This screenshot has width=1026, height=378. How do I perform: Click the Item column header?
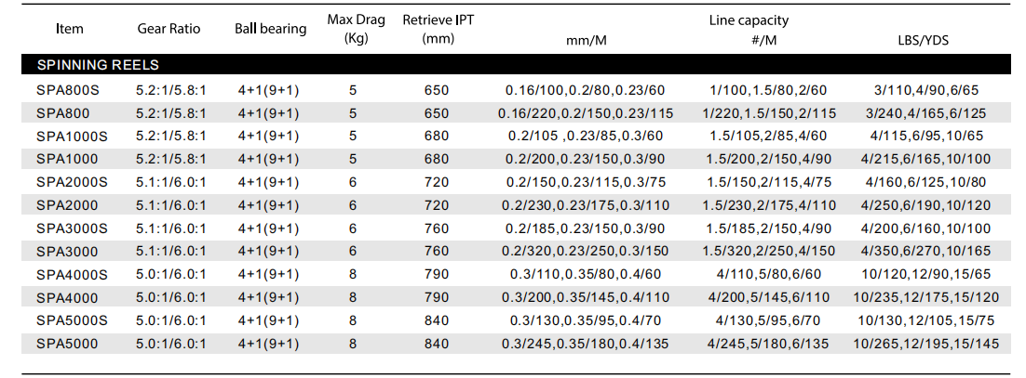click(70, 29)
